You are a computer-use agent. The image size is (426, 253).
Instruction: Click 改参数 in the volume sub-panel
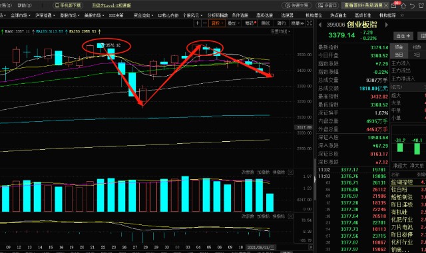click(x=248, y=172)
